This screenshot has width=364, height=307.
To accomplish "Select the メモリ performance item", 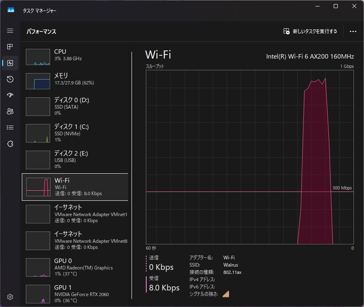I will pyautogui.click(x=75, y=81).
